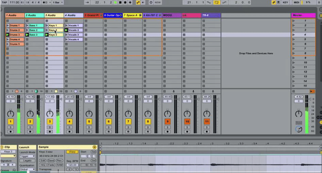Toggle track 1 activator button
The image size is (322, 173).
click(10, 122)
